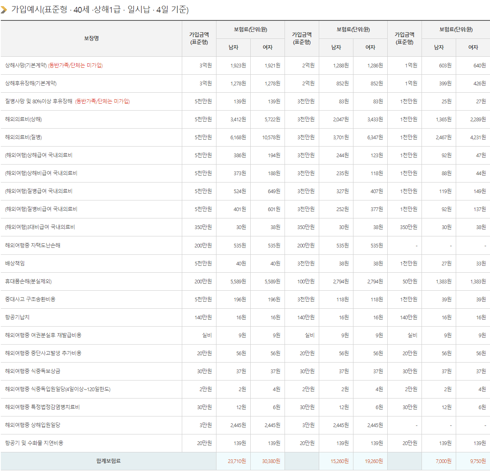Select the 상해후유장해(기본계약) row label

[x=31, y=83]
